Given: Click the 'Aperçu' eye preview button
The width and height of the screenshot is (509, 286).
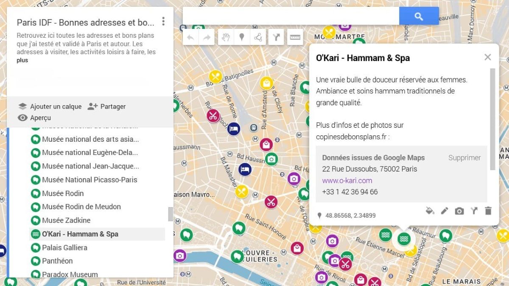Looking at the screenshot, I should [34, 118].
